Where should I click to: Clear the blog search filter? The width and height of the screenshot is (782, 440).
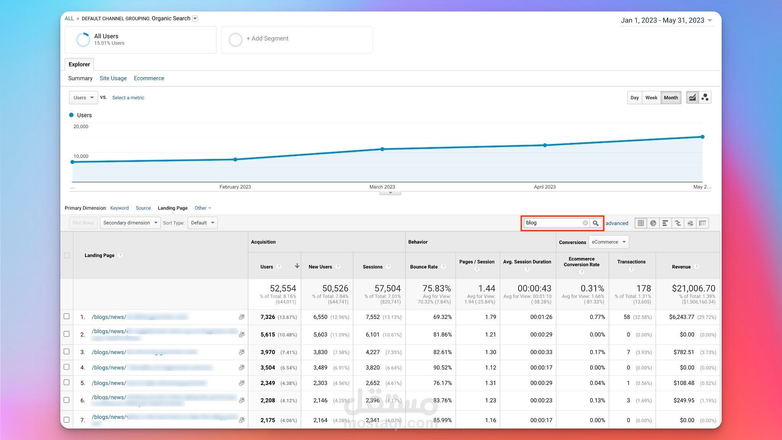585,223
